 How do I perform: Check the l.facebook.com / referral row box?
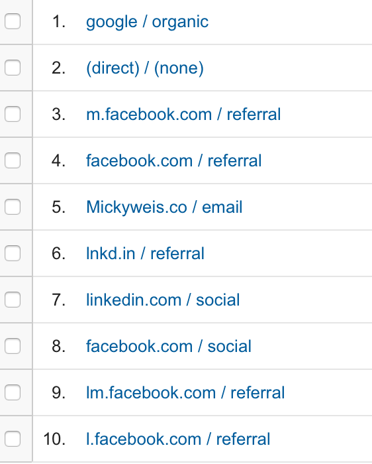click(x=13, y=439)
